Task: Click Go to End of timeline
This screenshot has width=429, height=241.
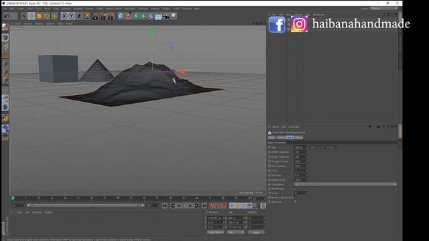Action: 204,206
